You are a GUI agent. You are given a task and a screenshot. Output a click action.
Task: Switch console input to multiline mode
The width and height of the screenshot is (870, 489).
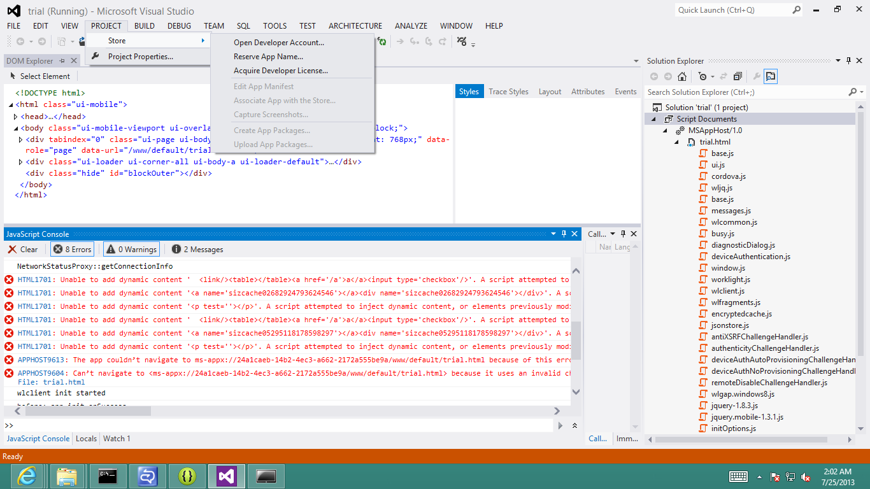tap(574, 425)
